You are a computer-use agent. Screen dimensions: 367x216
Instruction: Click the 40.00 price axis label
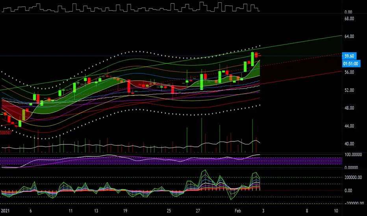tap(349, 144)
